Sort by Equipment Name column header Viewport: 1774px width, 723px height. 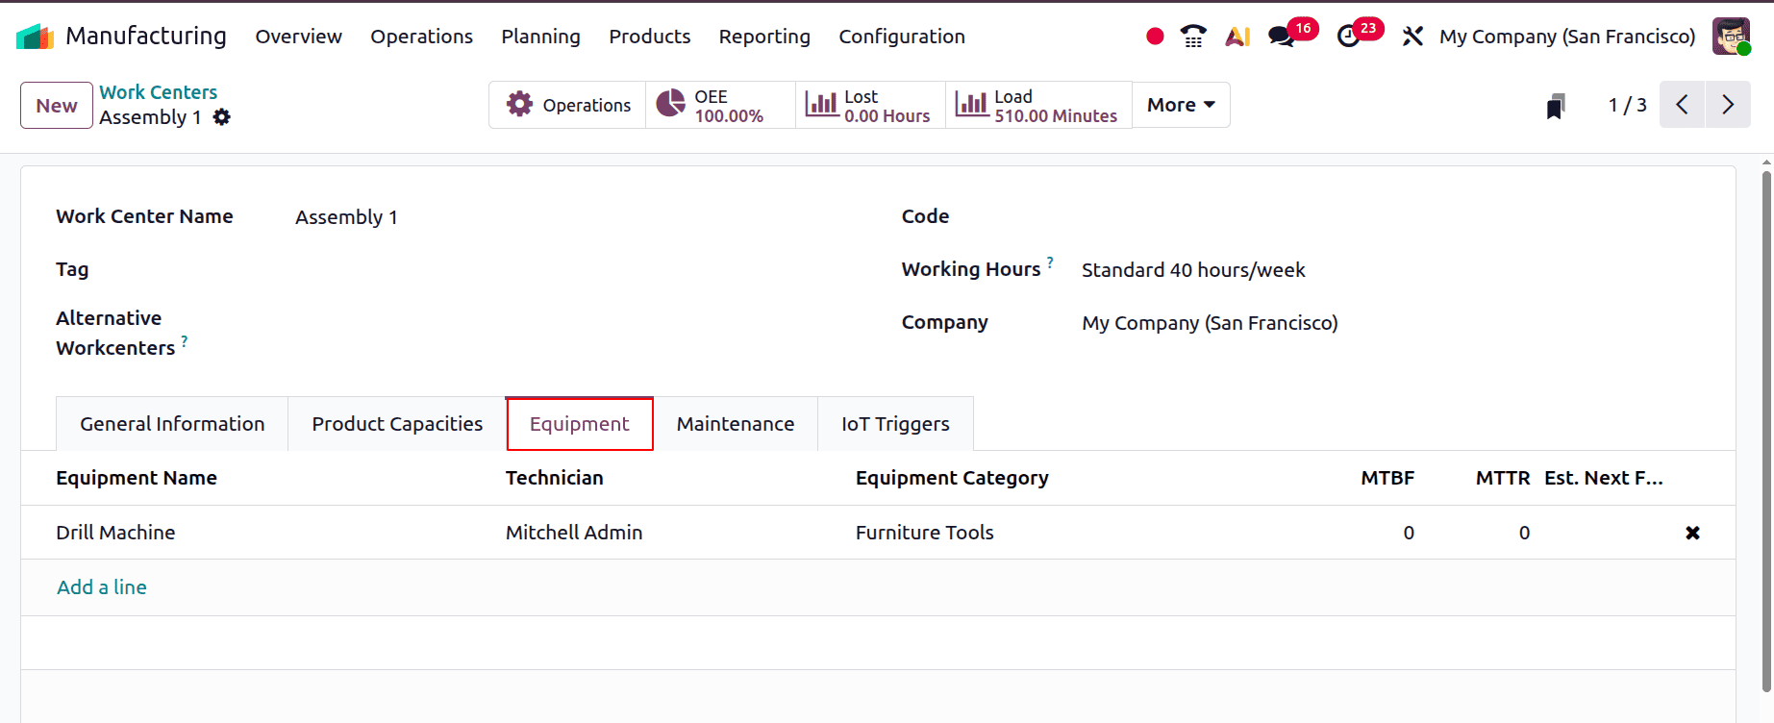[137, 478]
